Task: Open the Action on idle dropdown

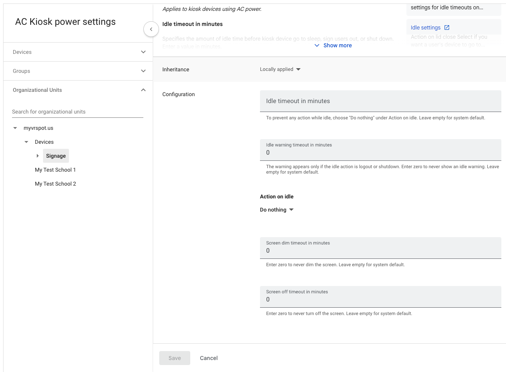Action: [x=277, y=210]
